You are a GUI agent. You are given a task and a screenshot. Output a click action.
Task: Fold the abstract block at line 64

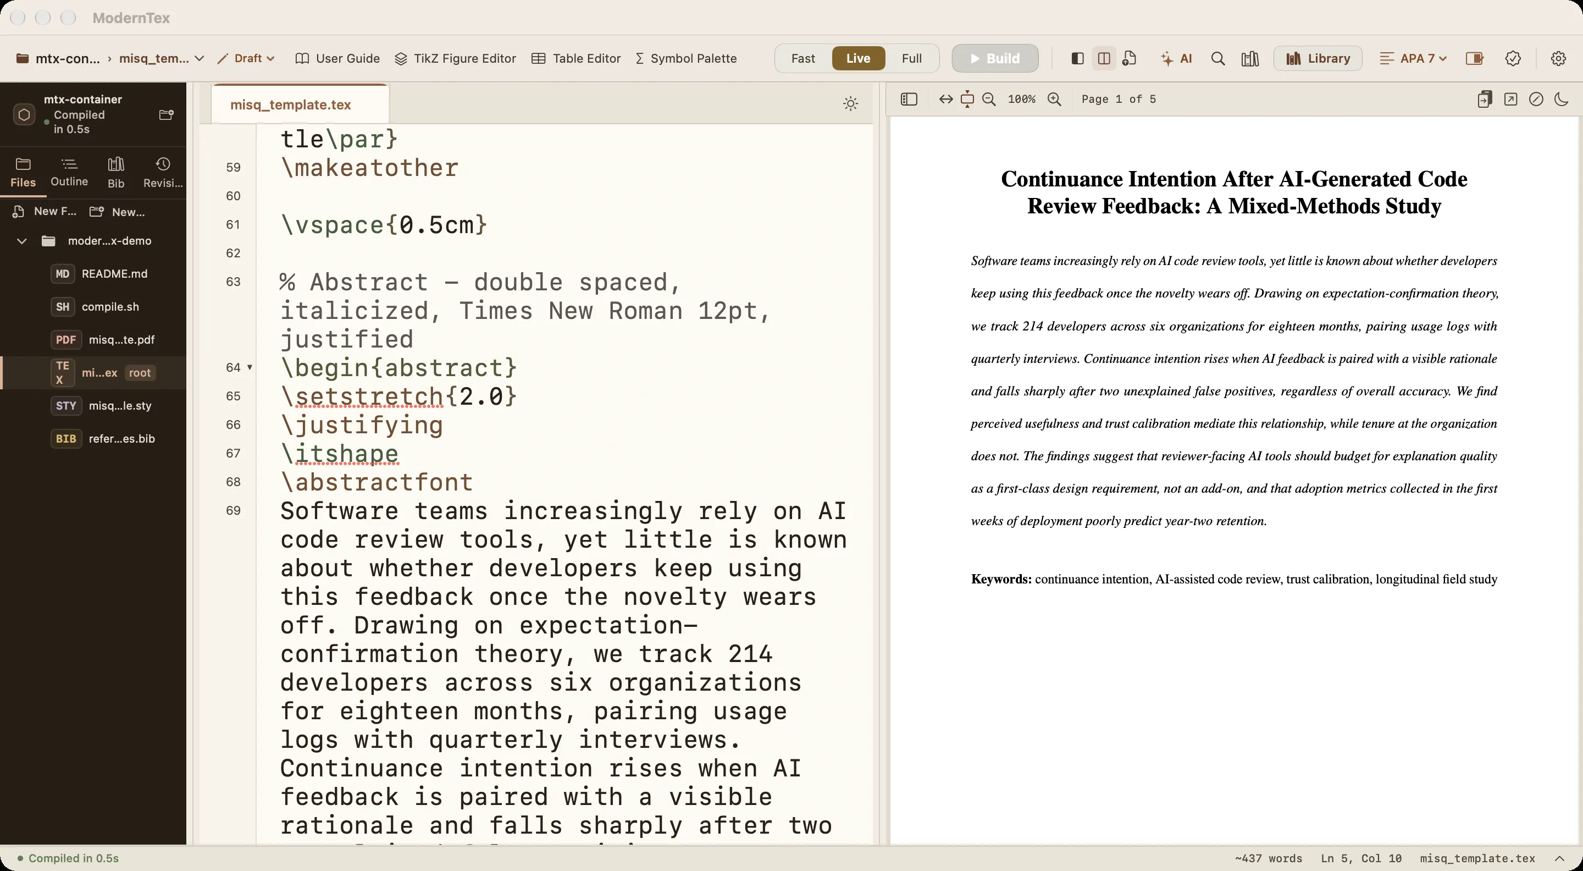click(250, 367)
